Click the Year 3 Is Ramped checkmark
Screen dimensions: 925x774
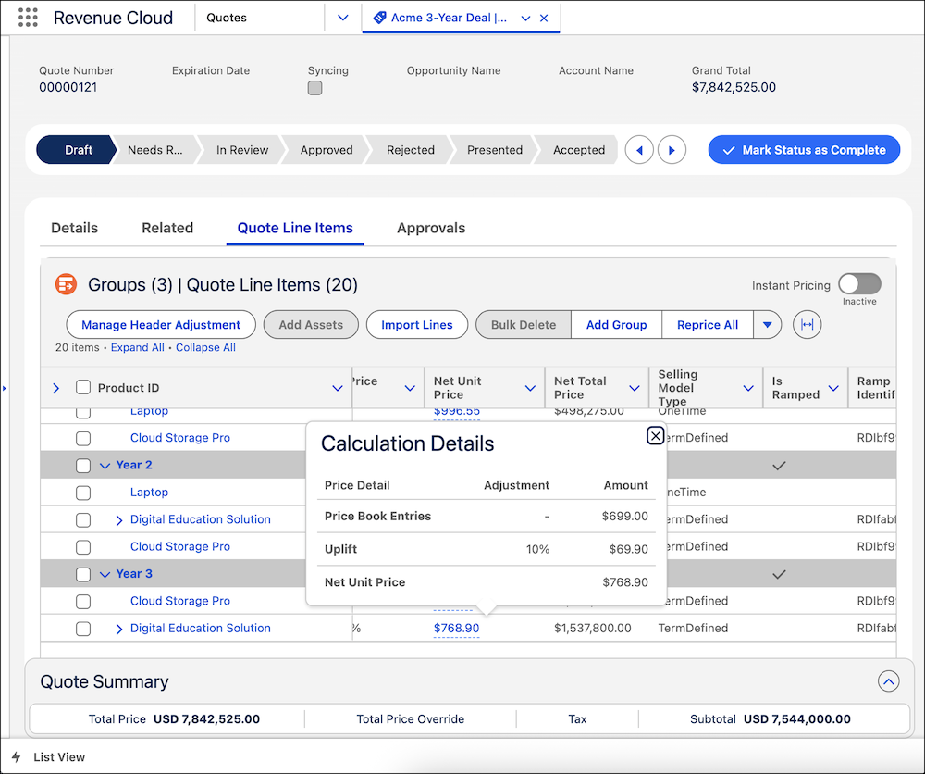pyautogui.click(x=779, y=574)
